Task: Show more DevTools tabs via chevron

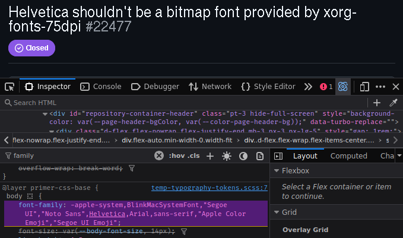Action: click(308, 87)
